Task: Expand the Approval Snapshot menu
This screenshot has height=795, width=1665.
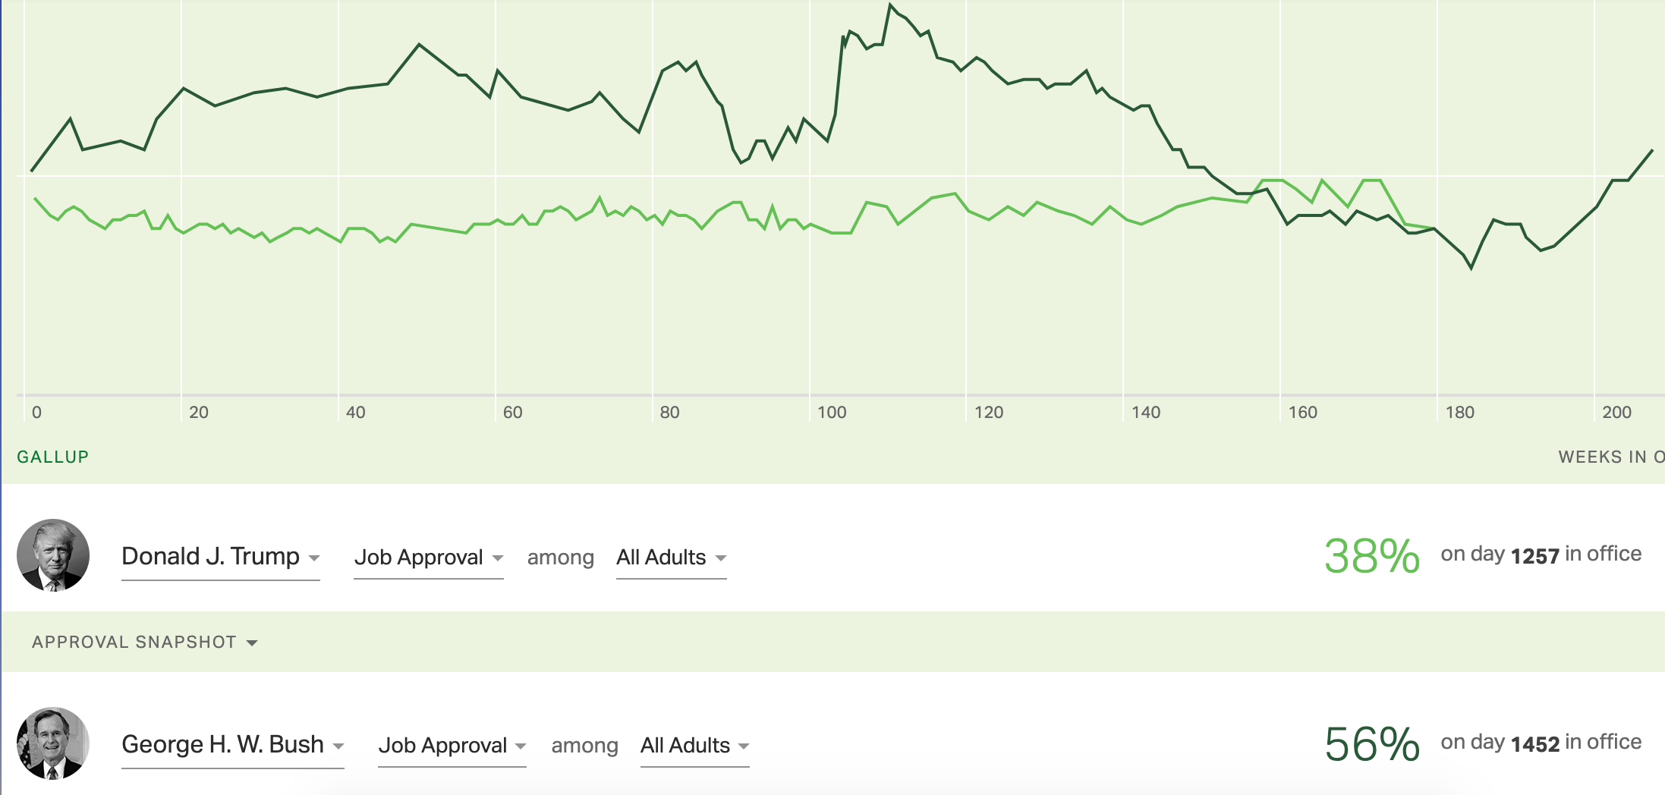Action: click(x=144, y=643)
